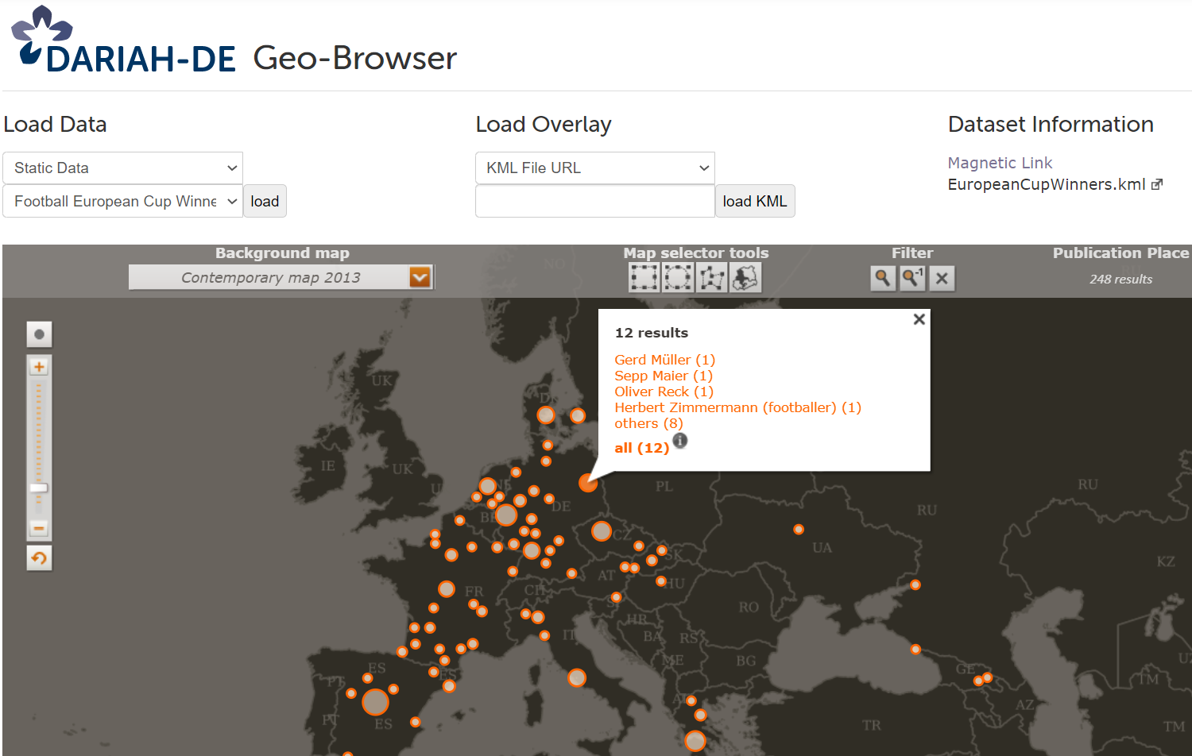Expand the Football European Cup Winners dataset dropdown

(x=122, y=201)
